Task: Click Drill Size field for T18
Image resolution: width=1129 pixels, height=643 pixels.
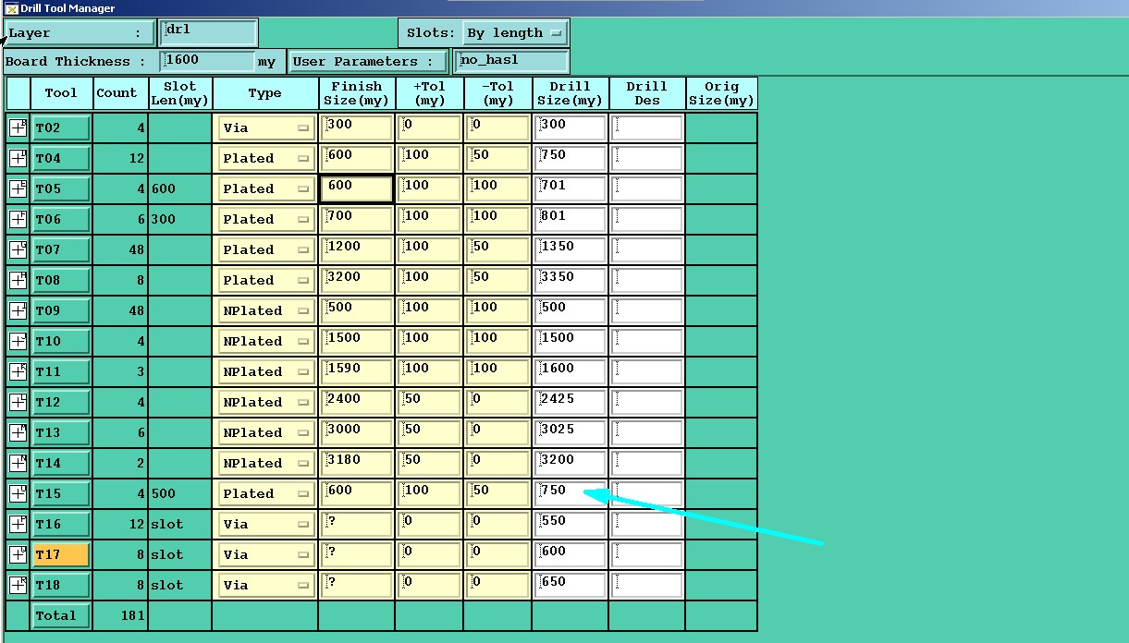Action: 571,585
